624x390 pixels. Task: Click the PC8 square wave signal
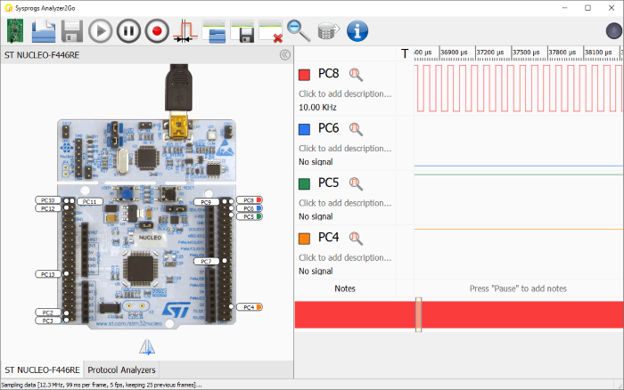[519, 88]
